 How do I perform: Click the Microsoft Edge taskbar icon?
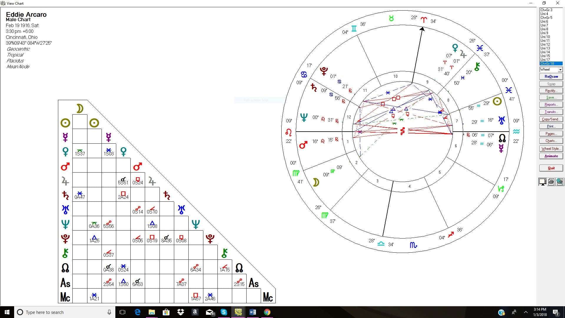(x=137, y=312)
